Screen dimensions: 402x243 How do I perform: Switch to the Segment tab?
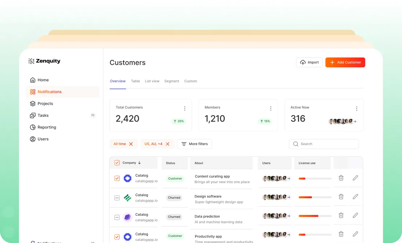pos(172,81)
